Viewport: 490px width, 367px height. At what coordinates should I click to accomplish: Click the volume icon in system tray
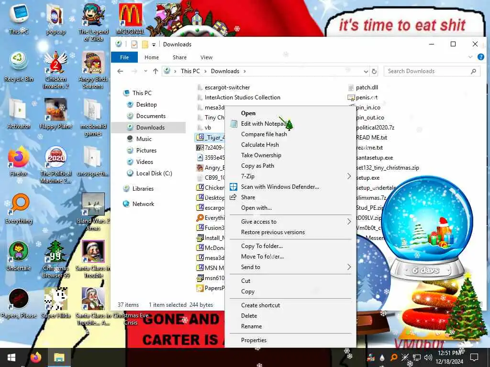tap(428, 357)
